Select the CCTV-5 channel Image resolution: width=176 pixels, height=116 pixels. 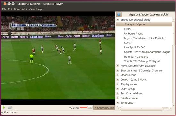click(129, 29)
